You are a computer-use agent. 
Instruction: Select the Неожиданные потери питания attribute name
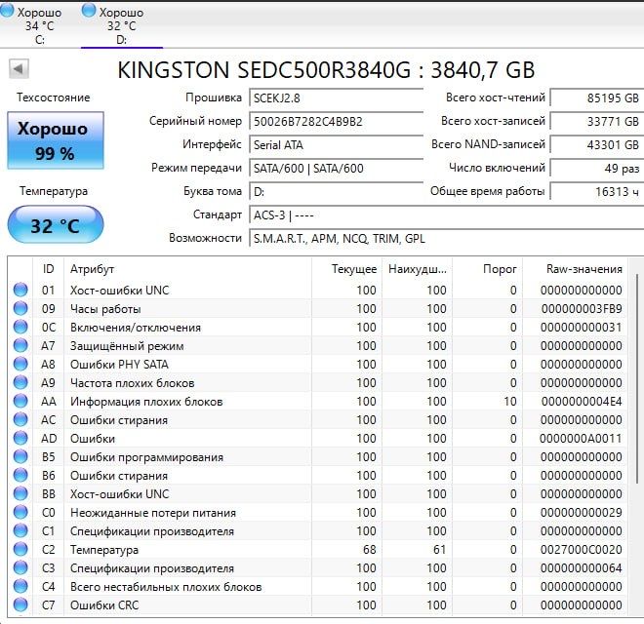tap(153, 513)
